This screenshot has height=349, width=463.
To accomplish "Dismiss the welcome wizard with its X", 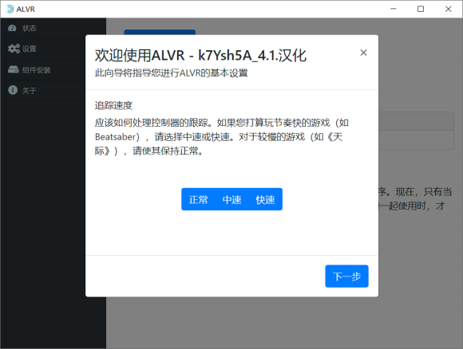I will coord(363,53).
